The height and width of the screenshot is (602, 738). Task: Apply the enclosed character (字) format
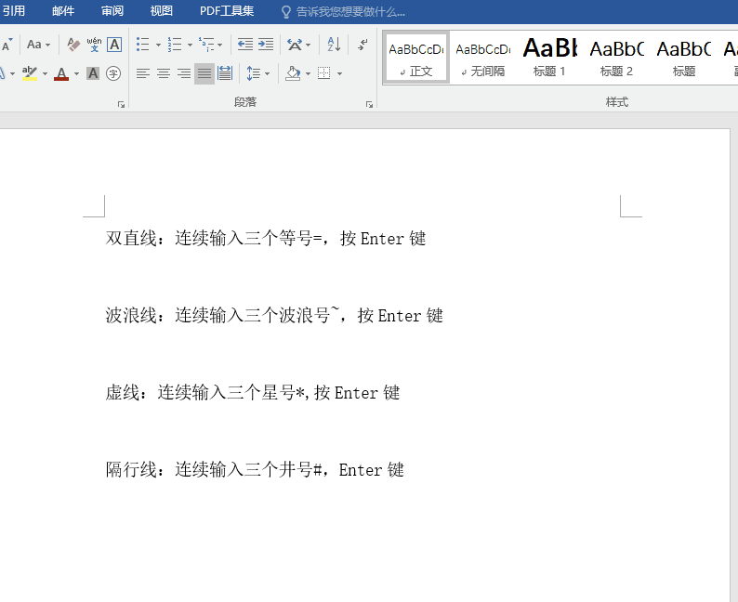[x=113, y=73]
